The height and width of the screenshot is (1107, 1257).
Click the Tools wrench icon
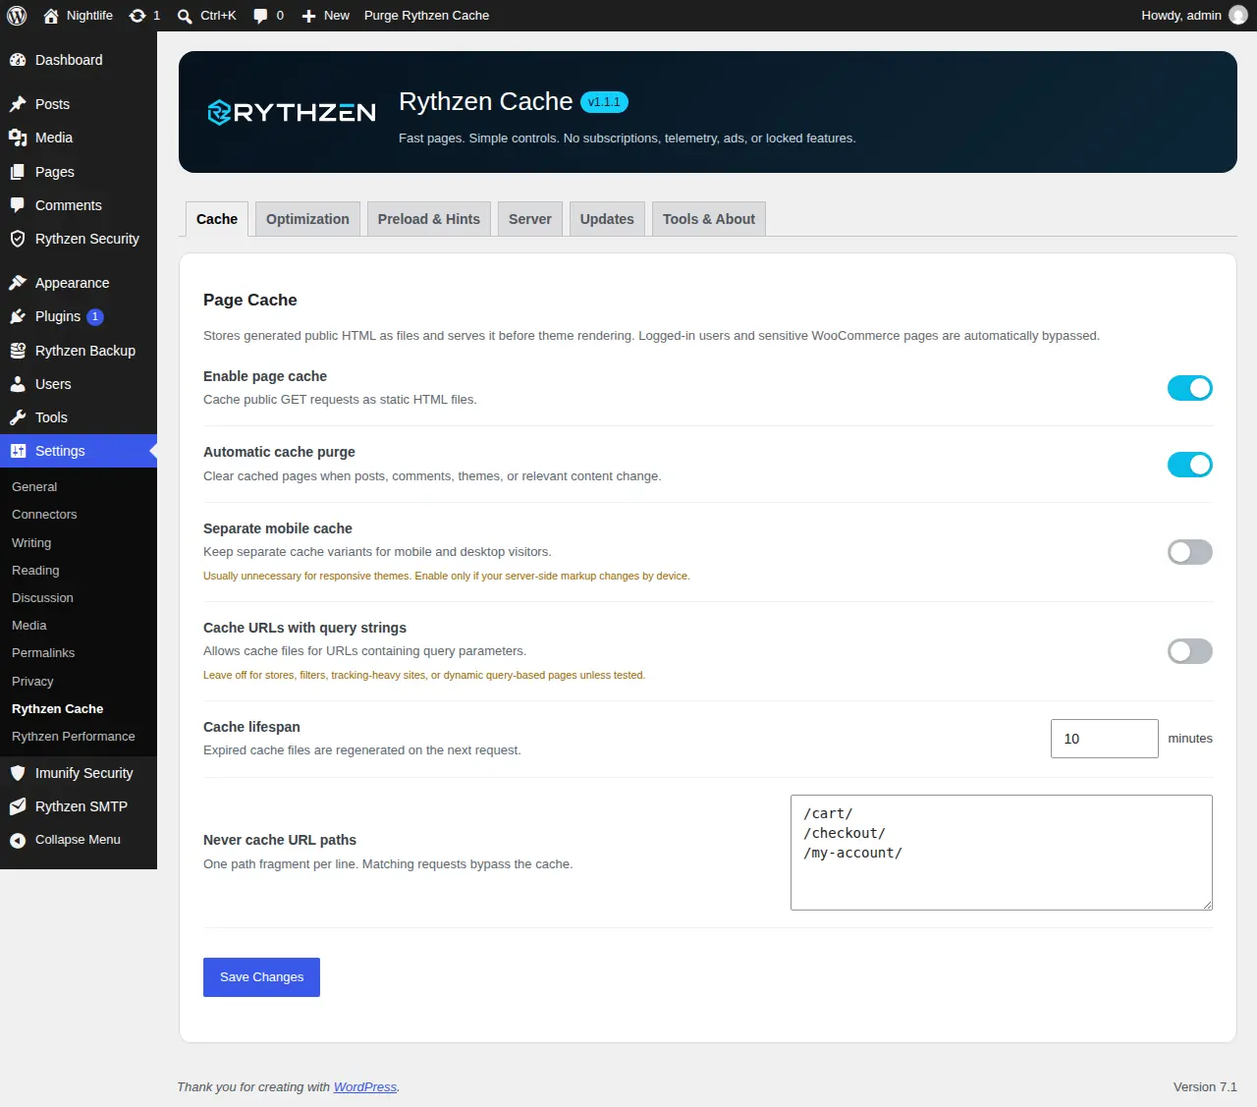[18, 417]
